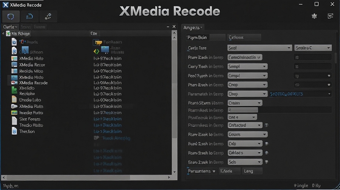Minimize the left file browser panel
This screenshot has height=190, width=340.
click(x=168, y=27)
